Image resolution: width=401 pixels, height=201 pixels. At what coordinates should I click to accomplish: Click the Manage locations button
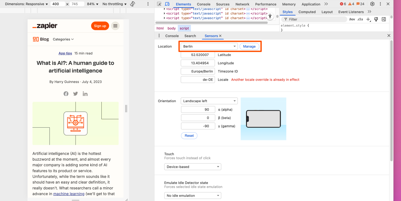pos(249,46)
